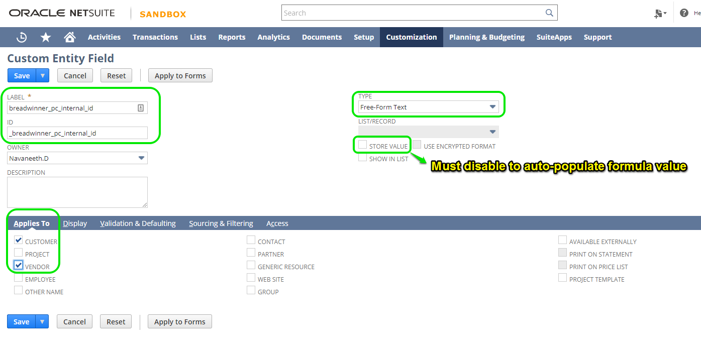Image resolution: width=701 pixels, height=351 pixels.
Task: Open the Transactions menu
Action: 155,37
